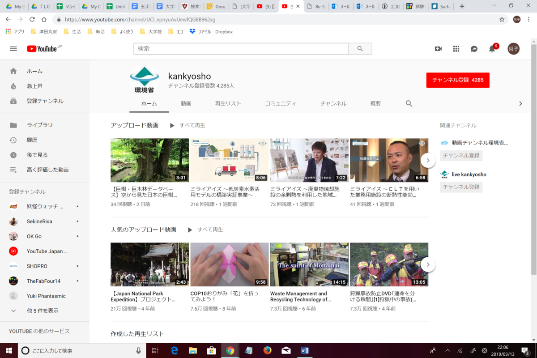Open the hydrogen model 8:06 video thumbnail
537x358 pixels.
(x=230, y=160)
